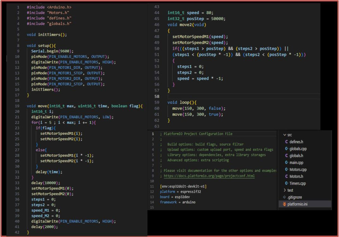Click the C++ icon beside Motors.cpp
The image size is (339, 237).
coord(286,169)
